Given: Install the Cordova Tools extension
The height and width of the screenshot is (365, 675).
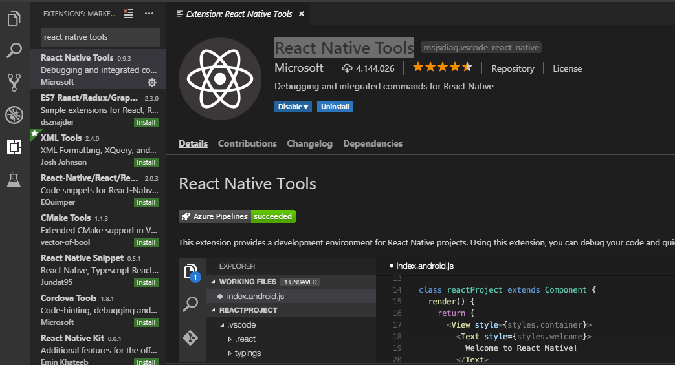Looking at the screenshot, I should click(x=146, y=322).
